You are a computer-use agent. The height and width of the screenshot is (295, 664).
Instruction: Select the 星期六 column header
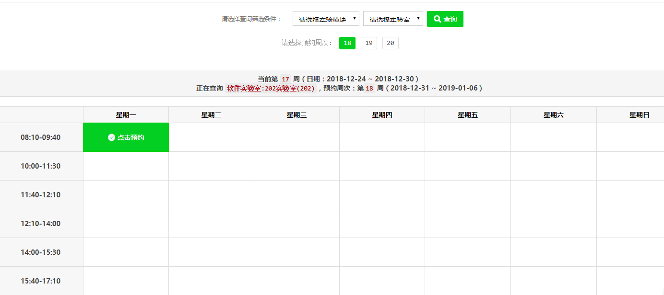[553, 115]
